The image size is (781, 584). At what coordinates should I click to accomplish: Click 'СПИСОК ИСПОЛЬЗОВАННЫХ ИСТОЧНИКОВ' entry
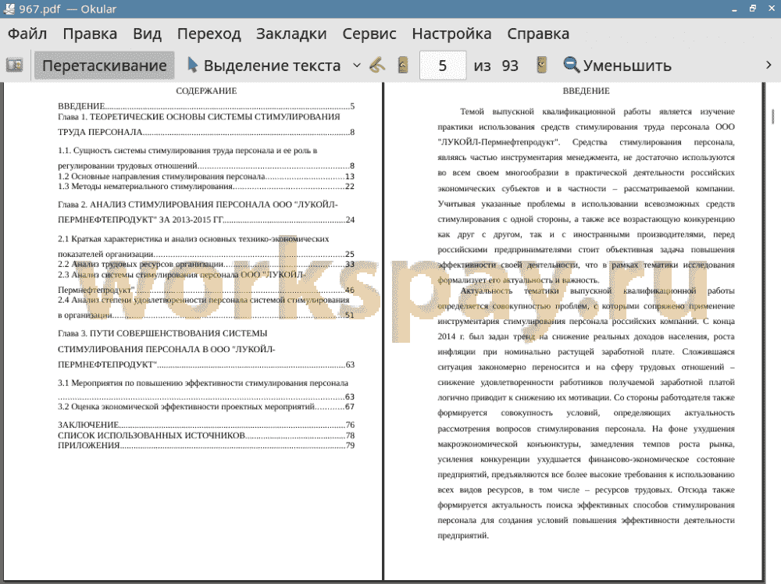[206, 435]
